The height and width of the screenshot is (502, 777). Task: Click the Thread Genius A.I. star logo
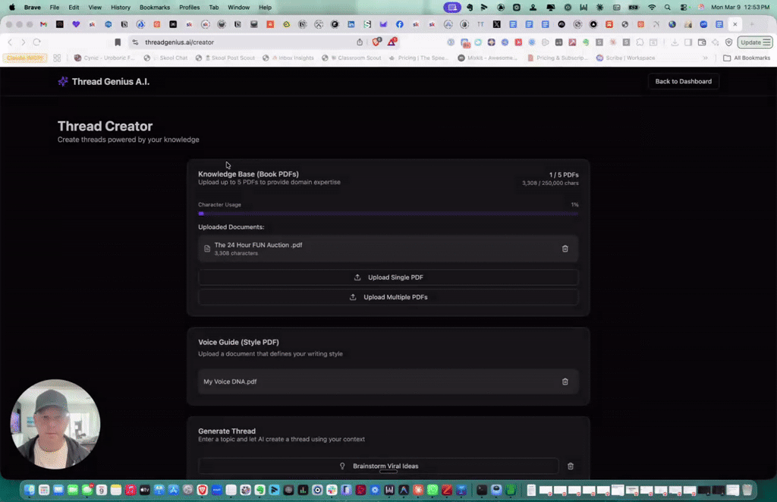click(62, 81)
